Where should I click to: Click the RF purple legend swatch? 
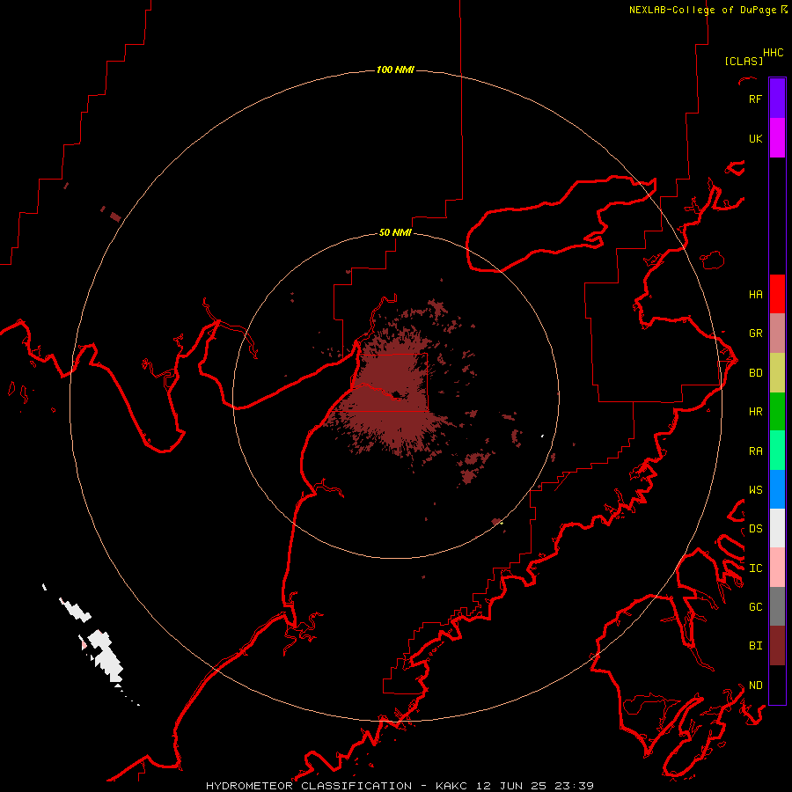[777, 99]
